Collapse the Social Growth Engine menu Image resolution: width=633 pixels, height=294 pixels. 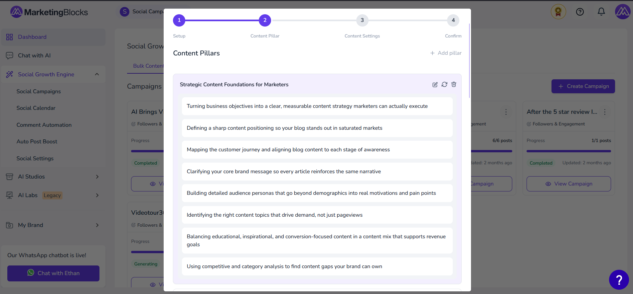97,74
